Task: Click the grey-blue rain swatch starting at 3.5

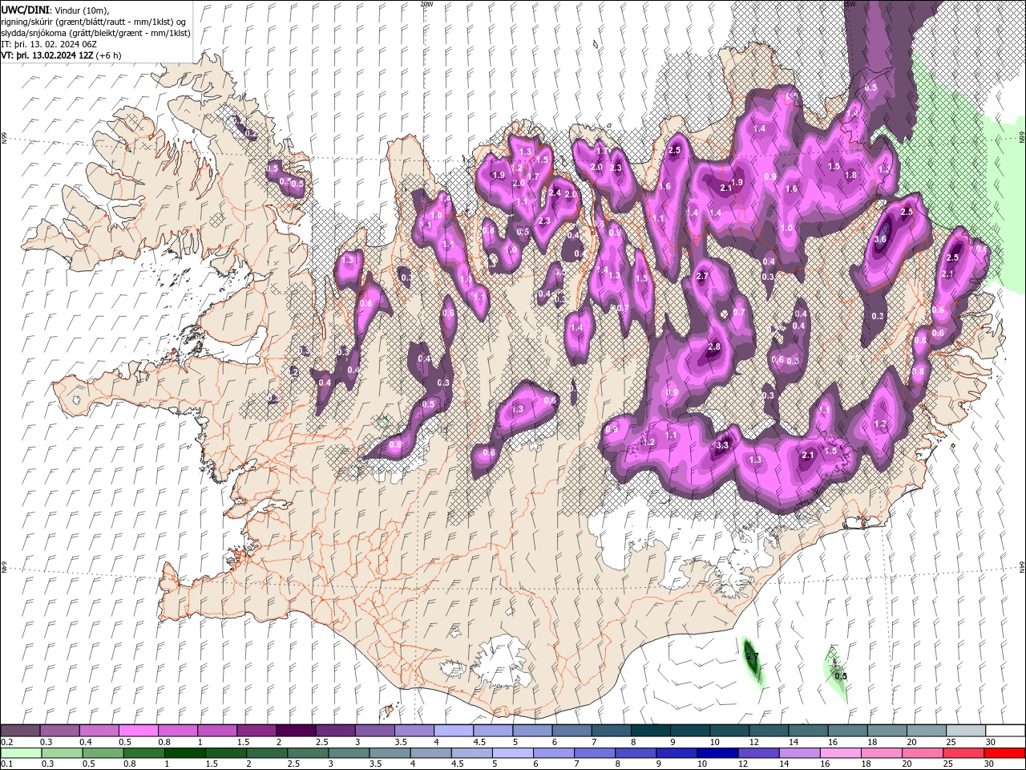Action: [390, 753]
